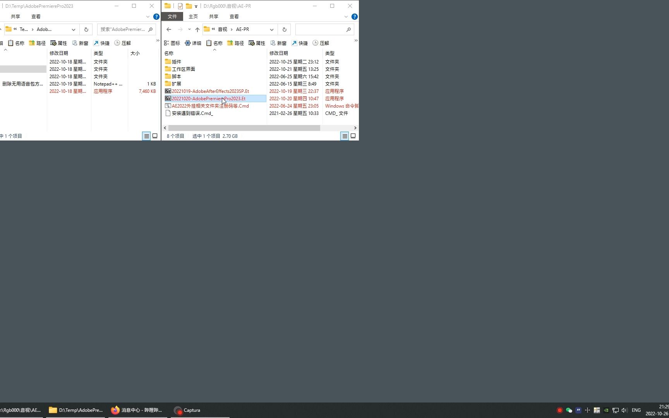Open help in AE-PR window

354,17
